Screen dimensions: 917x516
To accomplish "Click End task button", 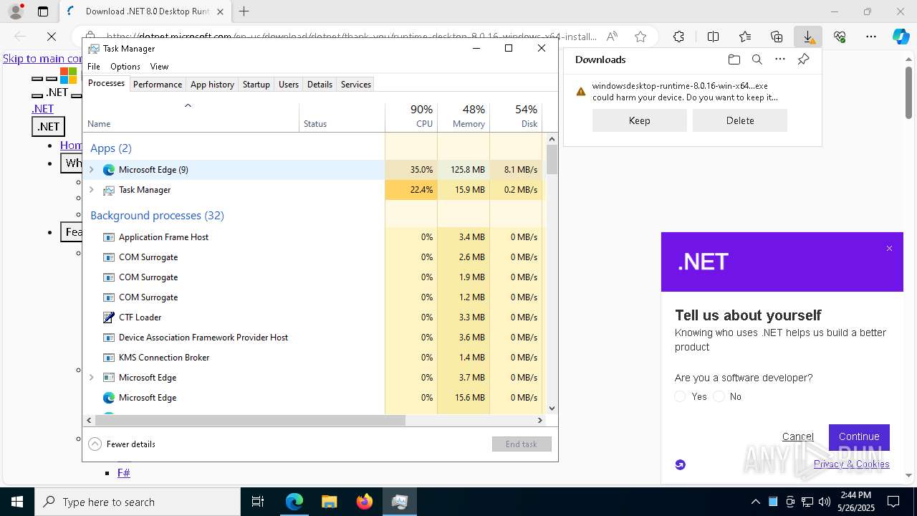I will 522,444.
